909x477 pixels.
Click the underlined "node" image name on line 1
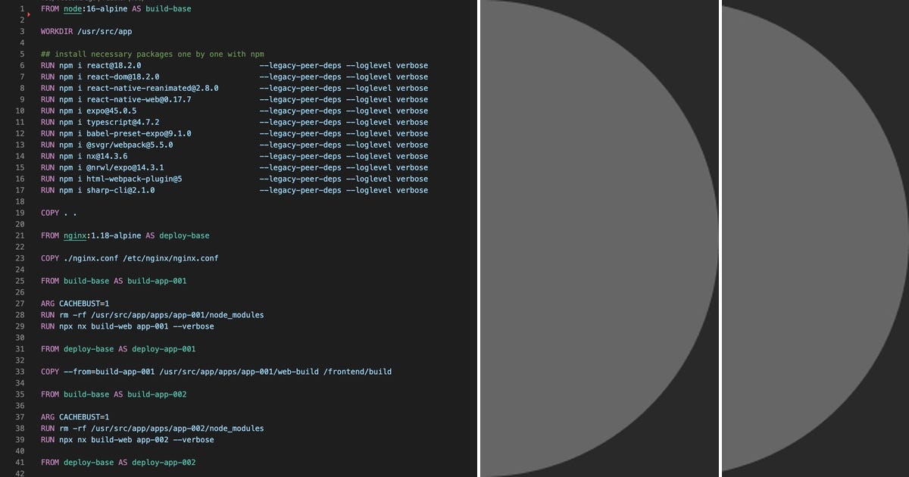point(73,9)
